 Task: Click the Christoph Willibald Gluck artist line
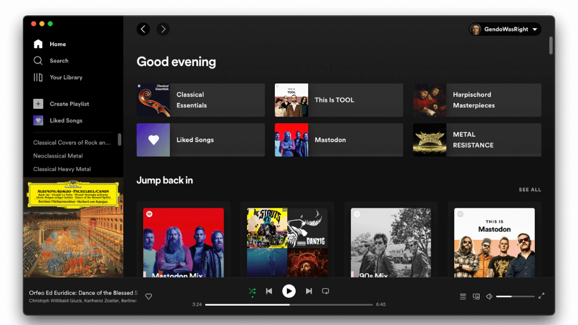pyautogui.click(x=83, y=301)
